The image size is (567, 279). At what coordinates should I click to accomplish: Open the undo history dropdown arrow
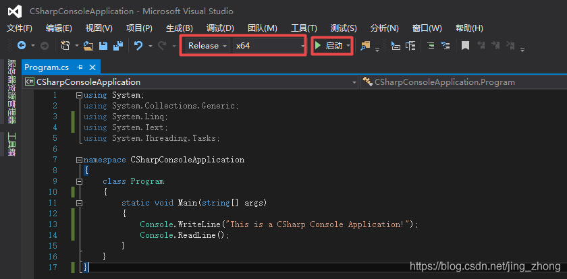151,46
